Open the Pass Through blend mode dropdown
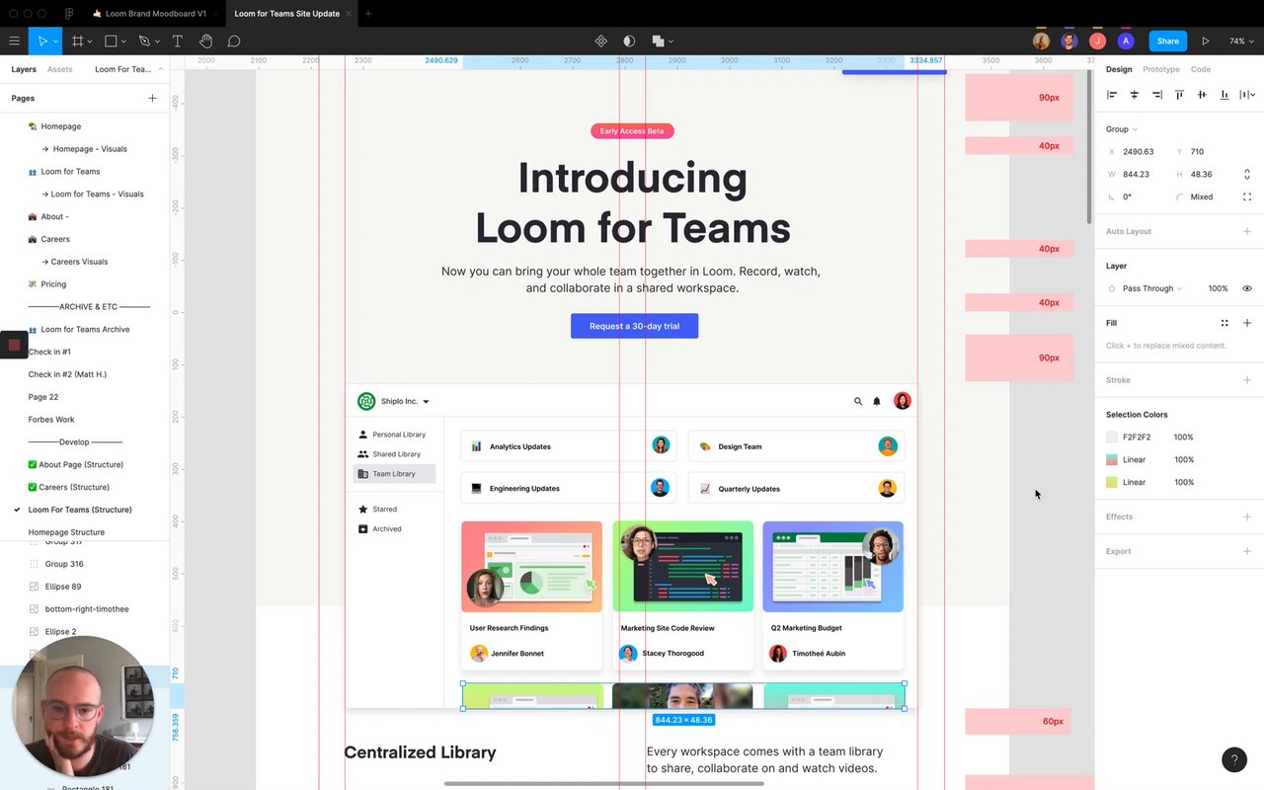Image resolution: width=1264 pixels, height=790 pixels. point(1152,288)
